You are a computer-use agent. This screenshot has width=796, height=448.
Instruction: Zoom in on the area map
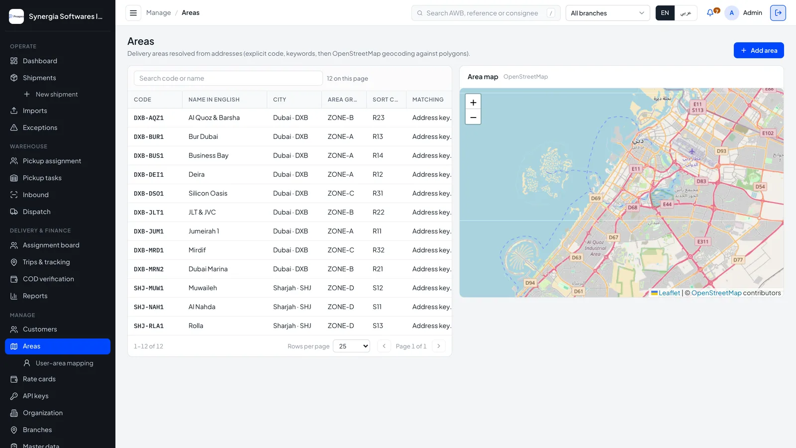click(473, 102)
